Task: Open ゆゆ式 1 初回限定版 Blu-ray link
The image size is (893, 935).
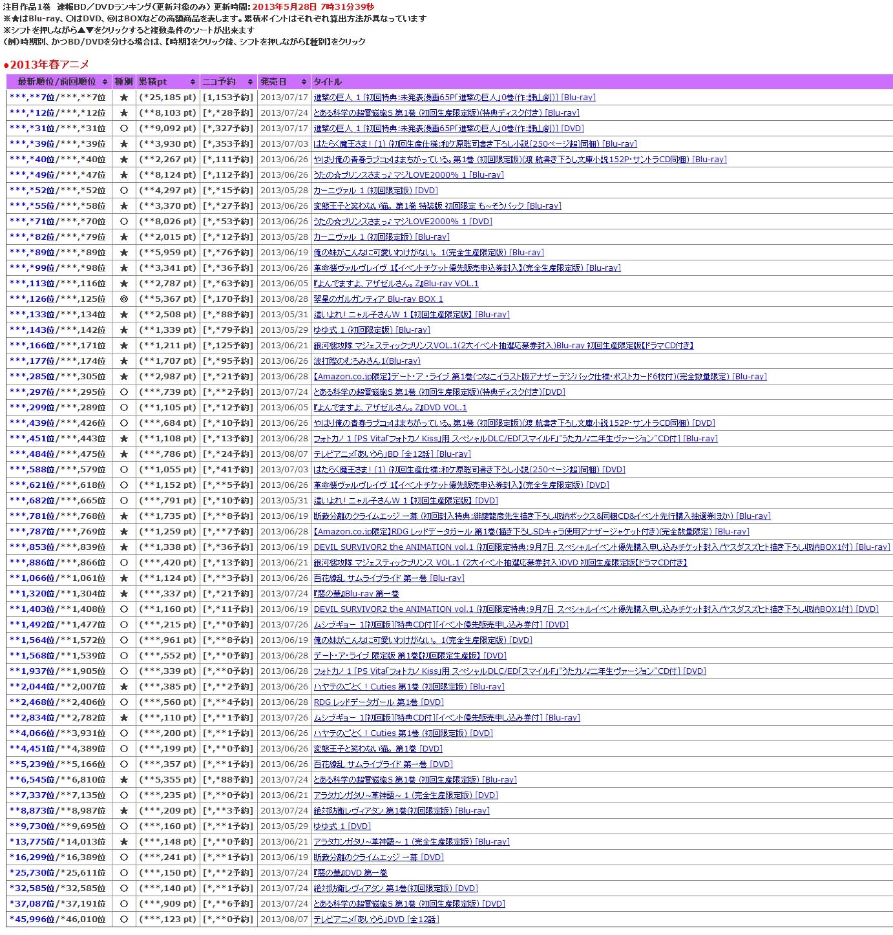Action: click(372, 330)
